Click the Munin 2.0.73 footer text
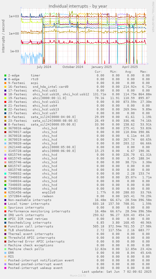Viewport: 156px width, 279px height. (78, 276)
